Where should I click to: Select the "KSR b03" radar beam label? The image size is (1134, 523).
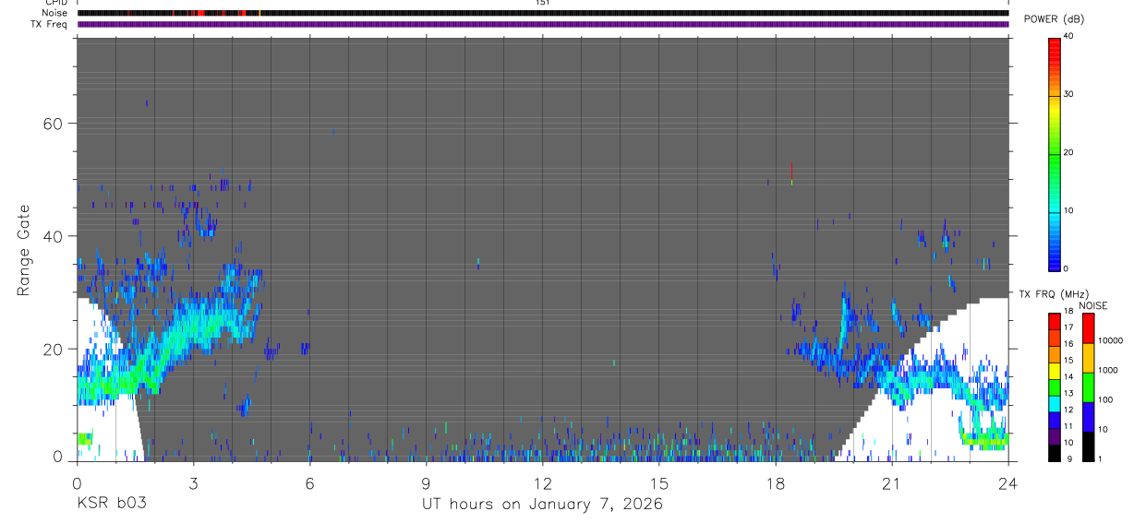tap(111, 505)
